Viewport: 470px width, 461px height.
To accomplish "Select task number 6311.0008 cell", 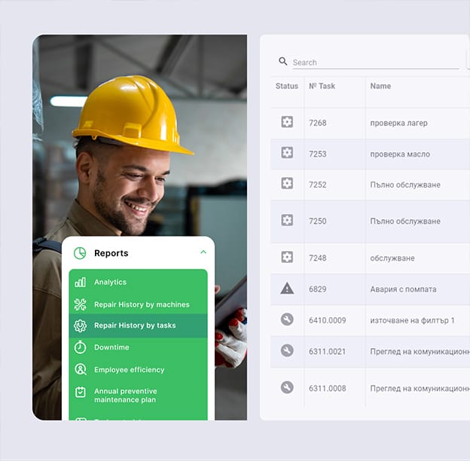I will coord(328,389).
